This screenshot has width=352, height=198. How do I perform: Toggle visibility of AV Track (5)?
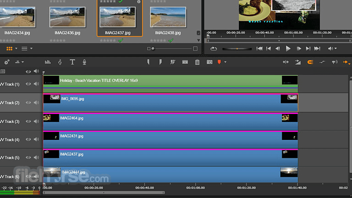[x=29, y=158]
